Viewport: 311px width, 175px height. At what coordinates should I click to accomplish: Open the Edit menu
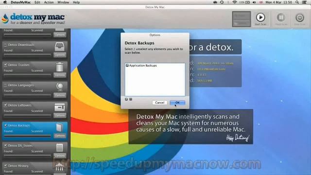coord(37,2)
